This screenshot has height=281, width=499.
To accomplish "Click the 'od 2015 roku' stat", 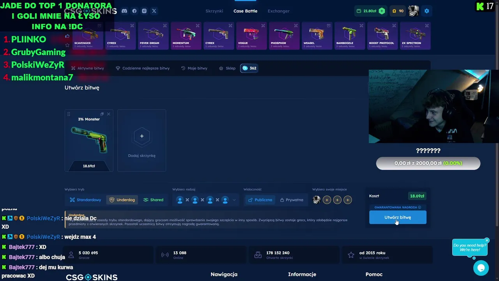I will coord(387,255).
